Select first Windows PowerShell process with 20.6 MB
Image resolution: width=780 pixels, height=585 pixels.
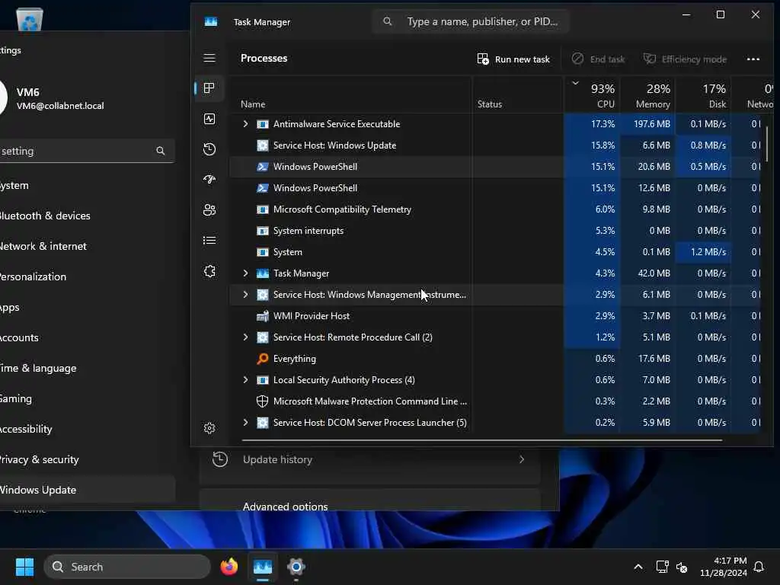pos(495,167)
